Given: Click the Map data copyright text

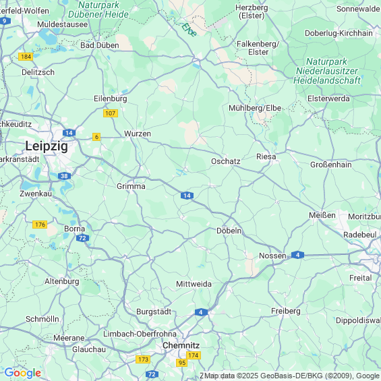Looking at the screenshot, I should 290,376.
